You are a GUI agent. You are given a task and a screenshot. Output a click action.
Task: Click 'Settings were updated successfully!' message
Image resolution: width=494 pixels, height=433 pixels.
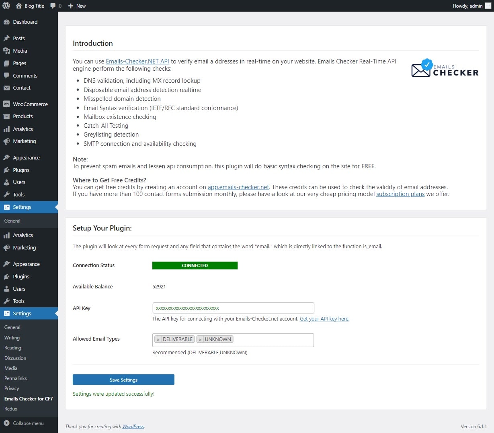pos(114,394)
